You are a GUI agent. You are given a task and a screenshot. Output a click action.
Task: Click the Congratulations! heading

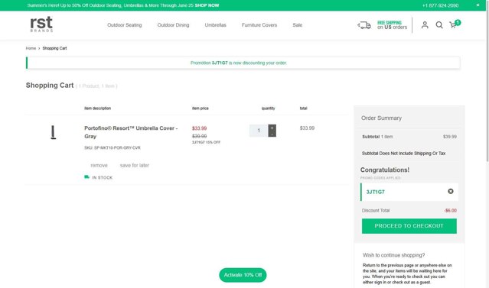pos(385,170)
